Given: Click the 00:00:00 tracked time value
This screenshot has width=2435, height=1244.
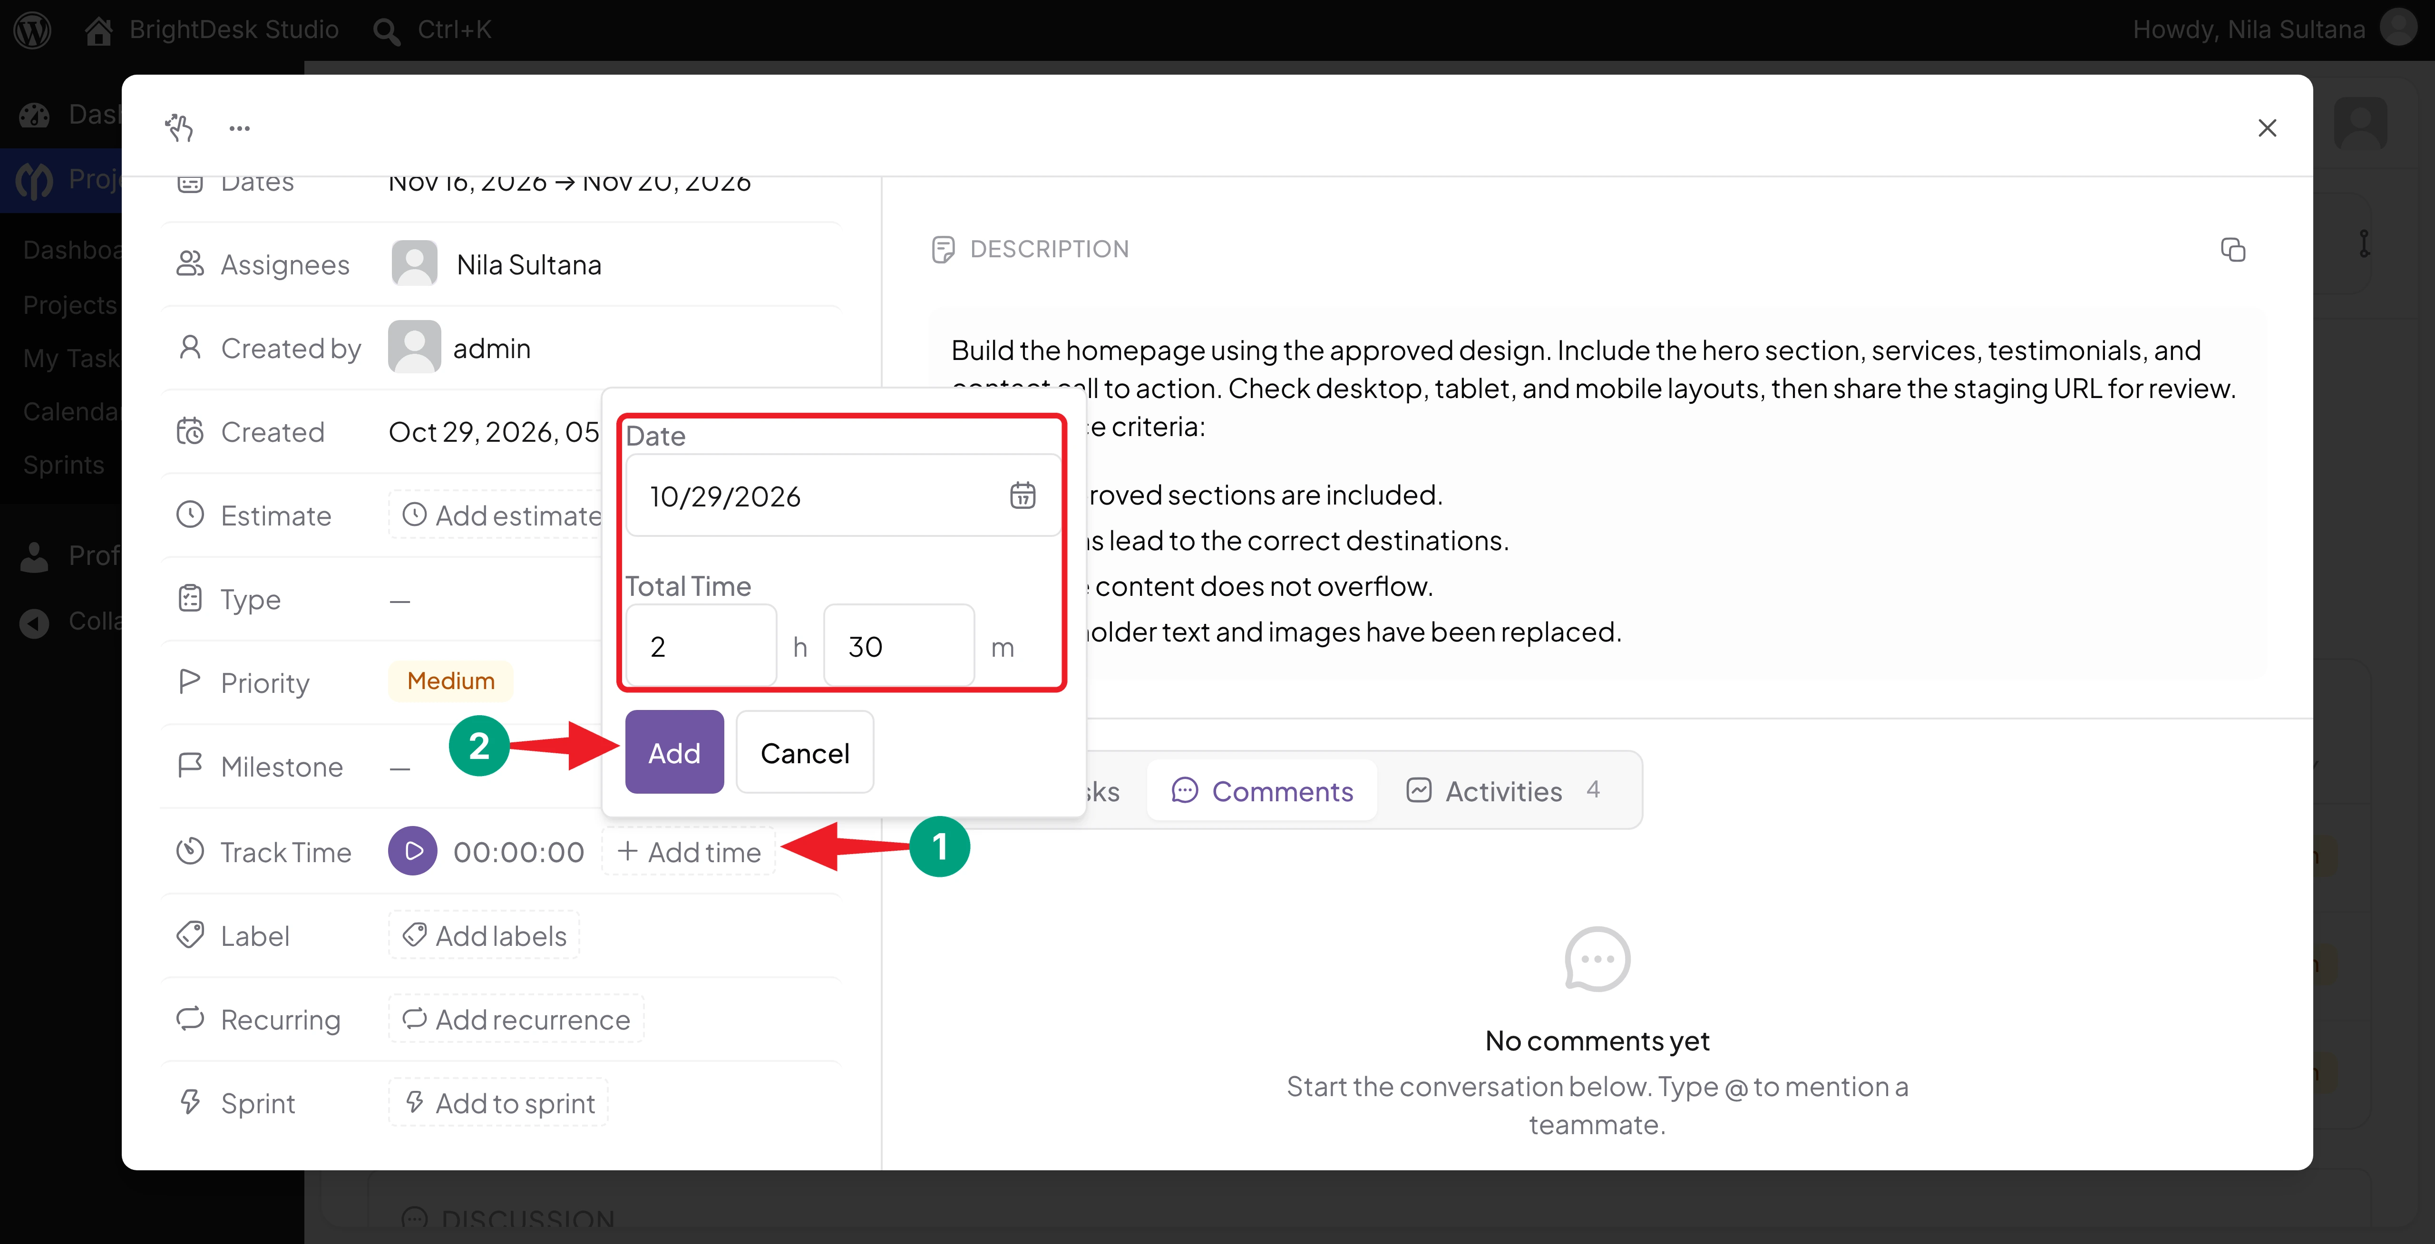Looking at the screenshot, I should click(519, 853).
